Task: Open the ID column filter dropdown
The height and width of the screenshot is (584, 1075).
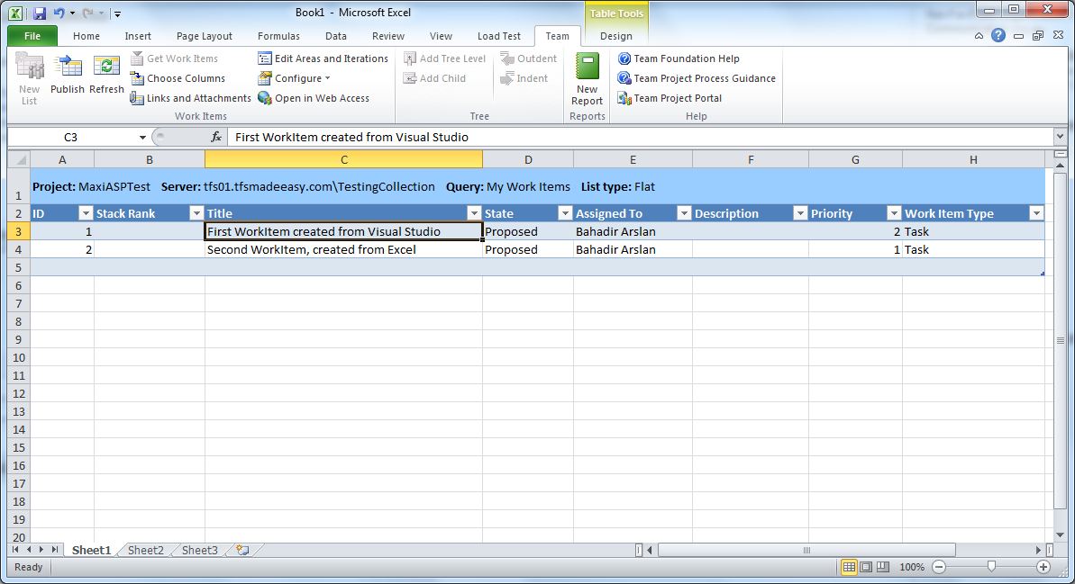Action: click(x=86, y=213)
